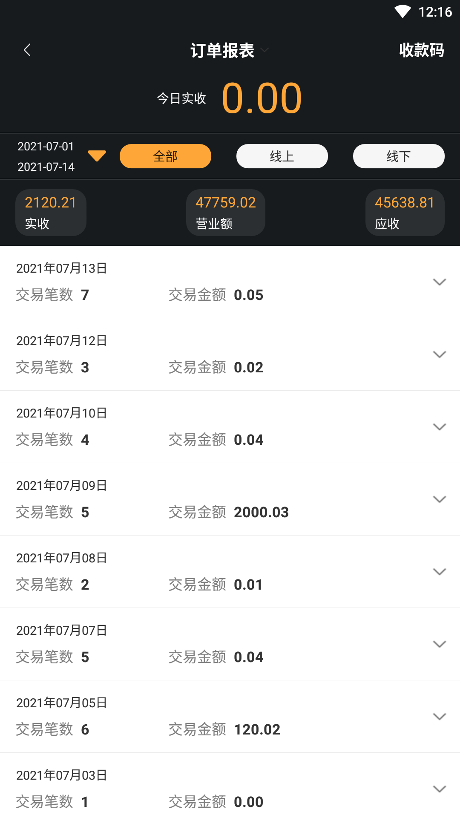Tap the 应收 45638.81 summary card

(x=405, y=212)
